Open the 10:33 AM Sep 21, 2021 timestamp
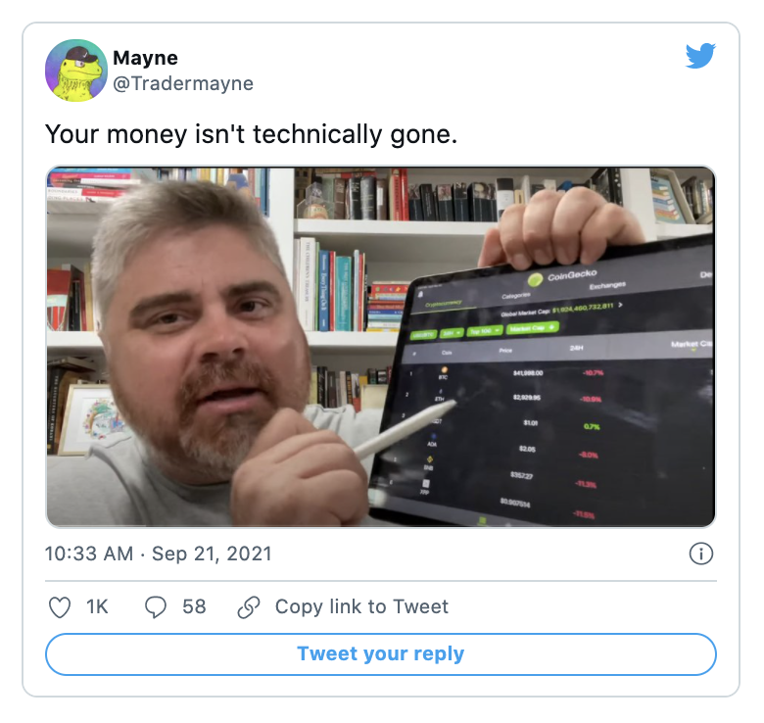Image resolution: width=764 pixels, height=723 pixels. (159, 554)
